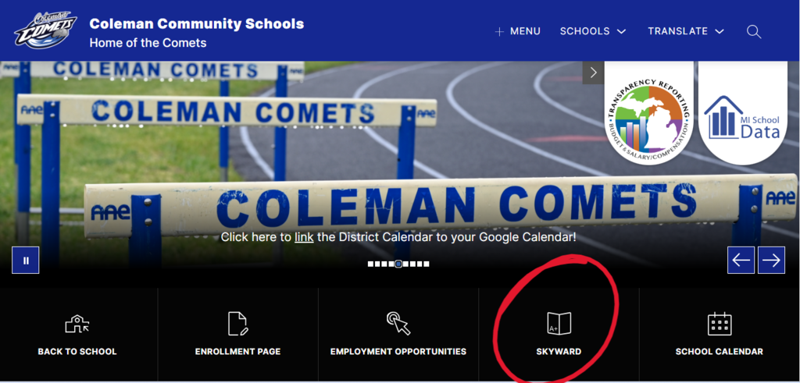Go to the previous slide arrow
800x383 pixels.
pos(741,261)
